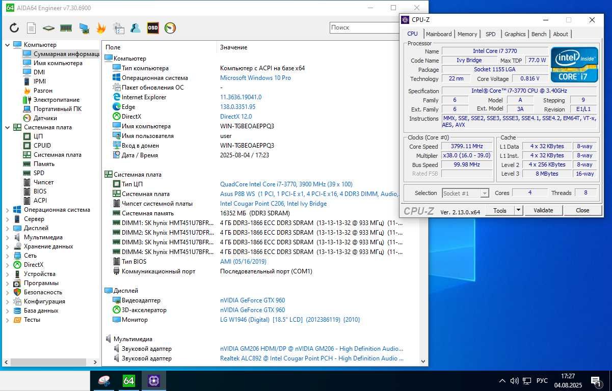The width and height of the screenshot is (612, 391).
Task: Open Intel Cougar Point C206 chipset link
Action: pos(273,204)
